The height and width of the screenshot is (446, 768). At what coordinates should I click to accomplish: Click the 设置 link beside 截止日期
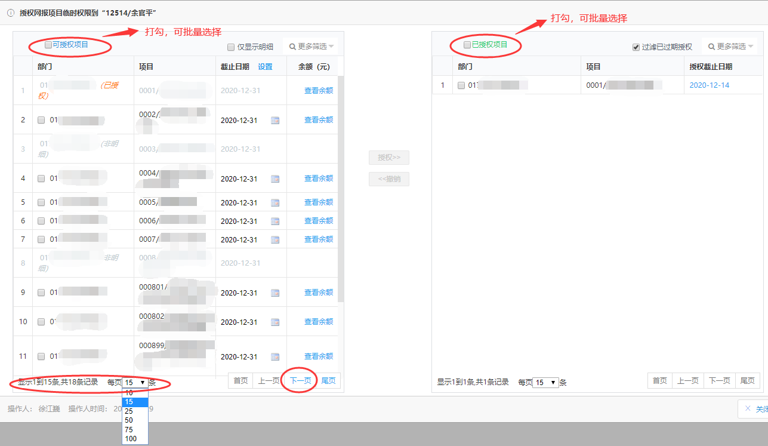(265, 67)
